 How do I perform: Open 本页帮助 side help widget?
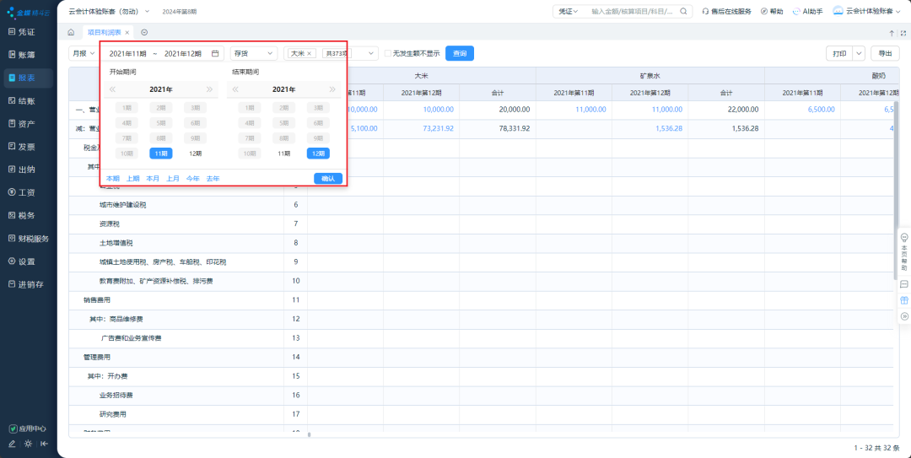point(904,253)
